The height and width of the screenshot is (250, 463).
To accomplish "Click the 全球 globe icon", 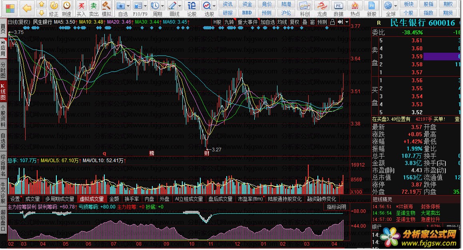I will [x=388, y=6].
